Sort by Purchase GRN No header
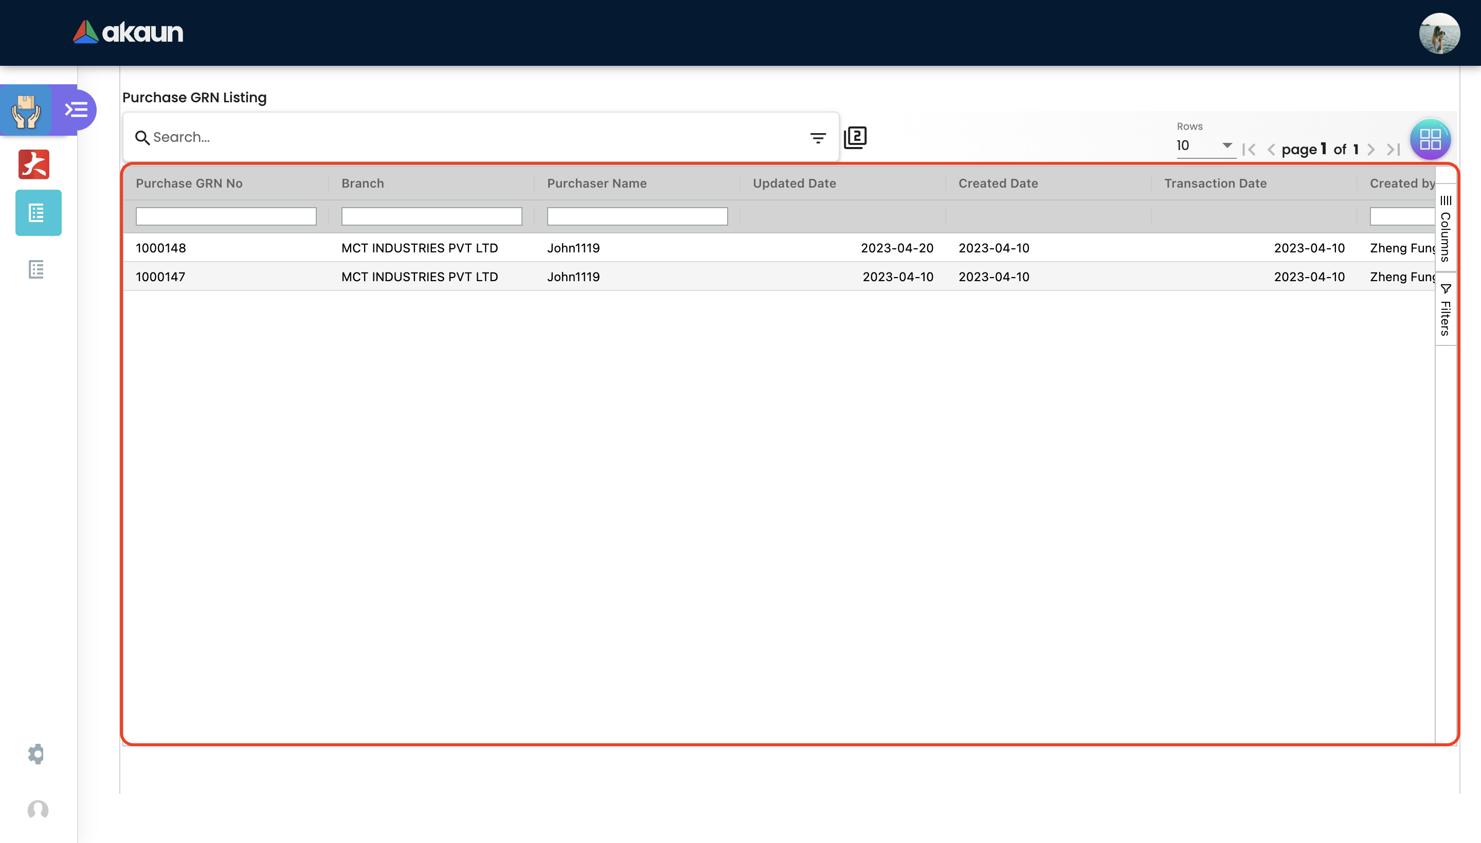 click(x=189, y=183)
